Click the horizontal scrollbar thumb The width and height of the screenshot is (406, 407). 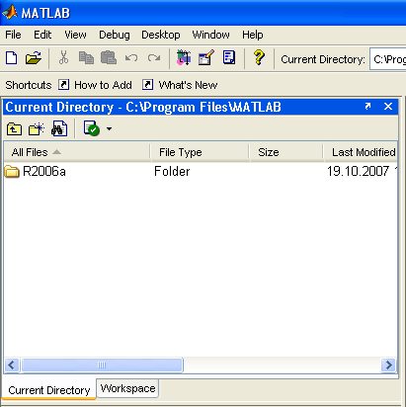point(102,365)
